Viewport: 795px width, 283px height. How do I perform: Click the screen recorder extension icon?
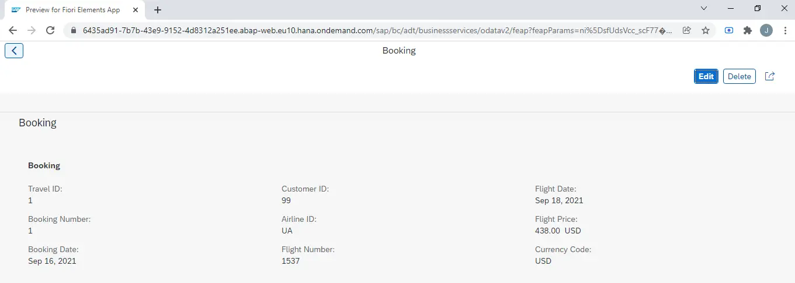729,30
